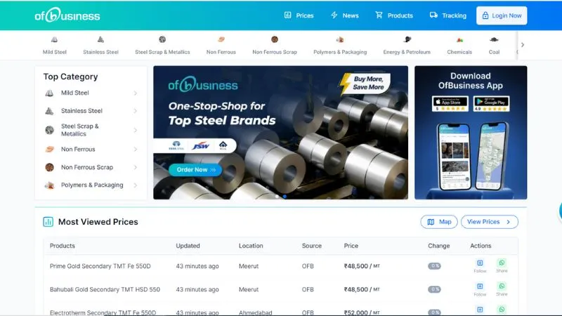Click the Location column header
Viewport: 562px width, 316px height.
(251, 246)
